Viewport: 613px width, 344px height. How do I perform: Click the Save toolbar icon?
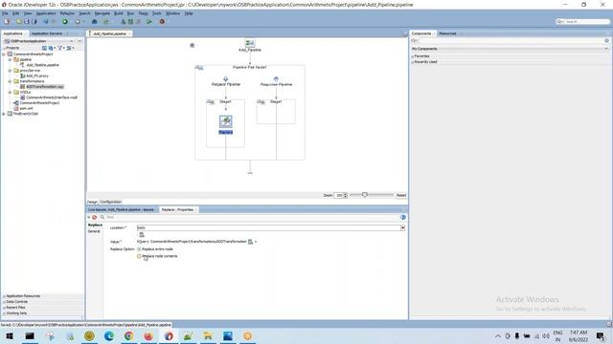[x=27, y=21]
